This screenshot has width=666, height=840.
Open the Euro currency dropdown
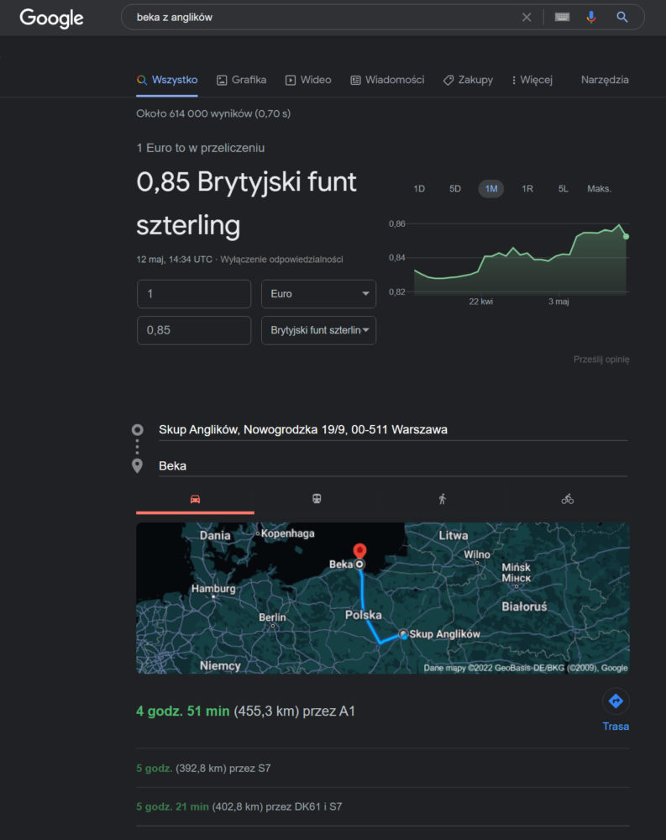319,293
